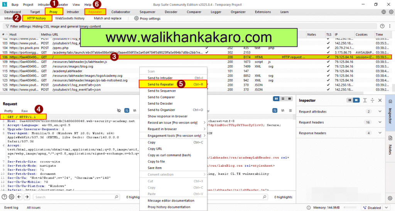Open Record an issue submenu arrow
Screen dimensions: 395x211
tap(204, 123)
